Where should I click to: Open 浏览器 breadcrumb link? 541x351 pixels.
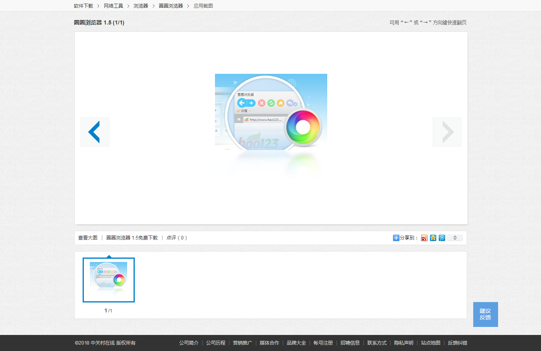coord(141,6)
